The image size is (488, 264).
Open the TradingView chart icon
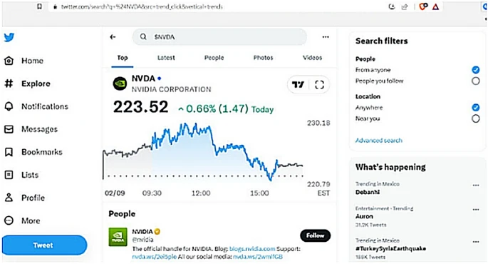point(298,84)
